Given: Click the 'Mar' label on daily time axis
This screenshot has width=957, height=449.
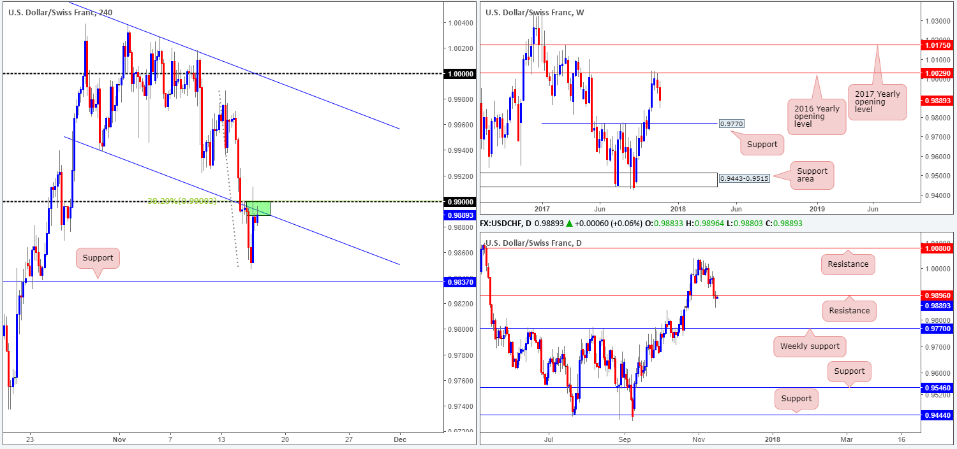Looking at the screenshot, I should pyautogui.click(x=846, y=439).
